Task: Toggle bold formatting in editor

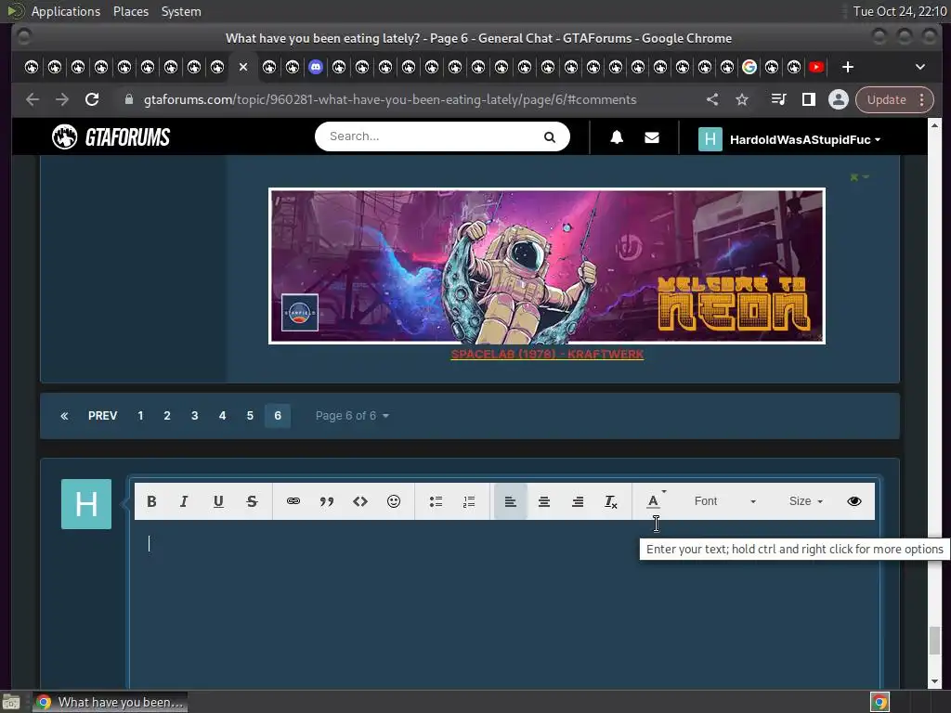Action: pyautogui.click(x=151, y=501)
